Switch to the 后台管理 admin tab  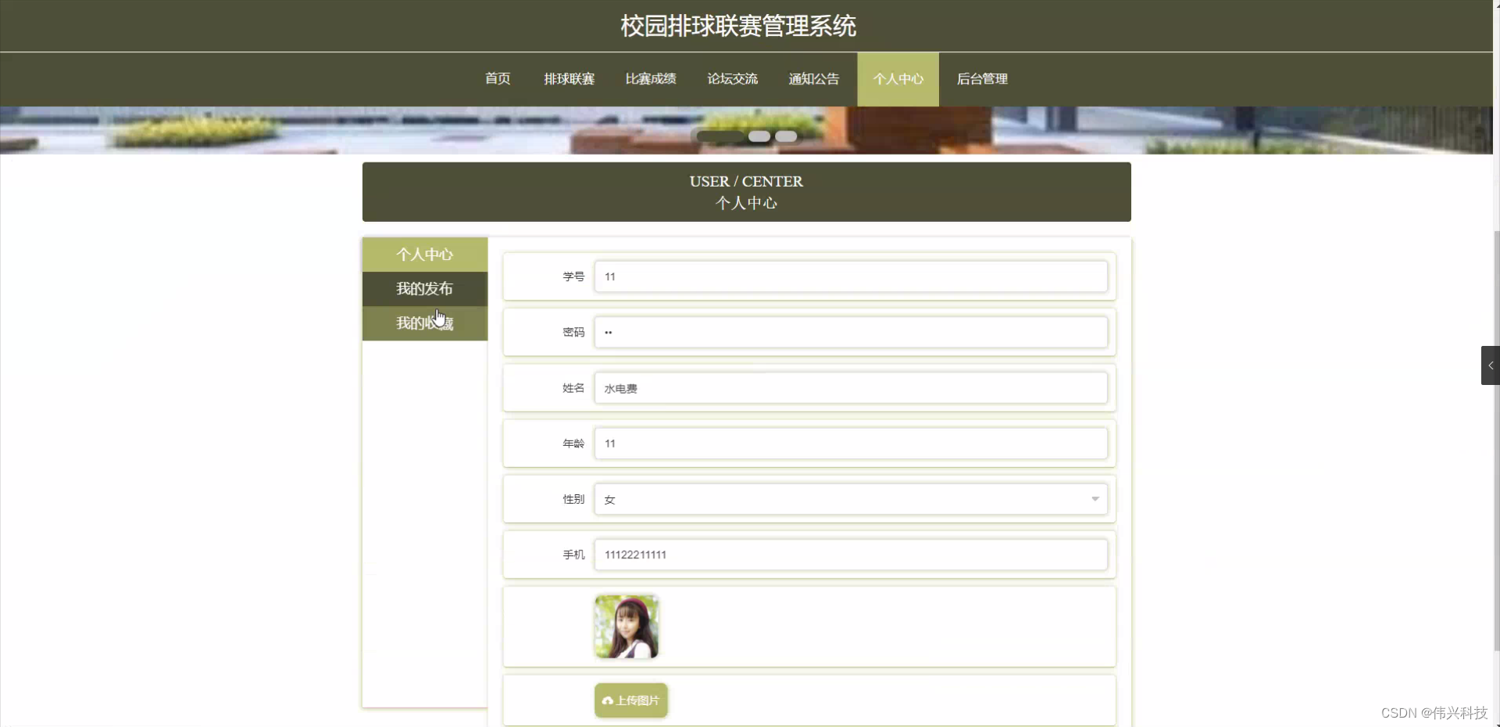point(982,79)
